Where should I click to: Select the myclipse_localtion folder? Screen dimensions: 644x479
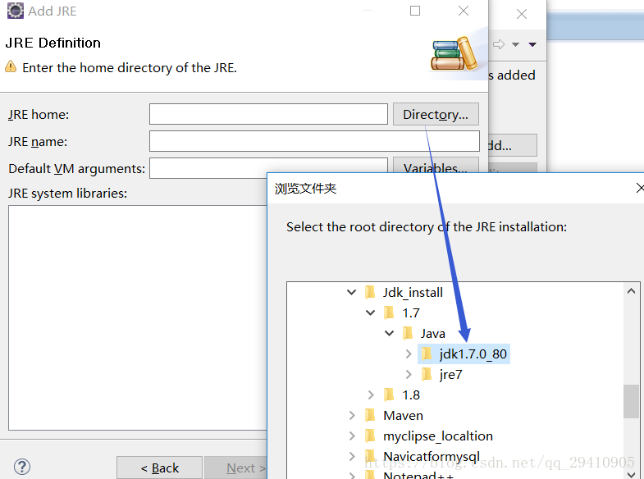438,436
